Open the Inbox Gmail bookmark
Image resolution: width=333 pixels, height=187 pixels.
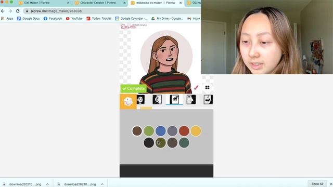pyautogui.click(x=194, y=19)
